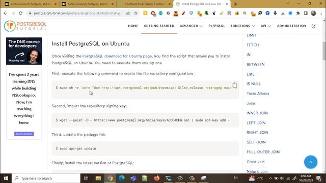
Task: Open RIGHT JOIN sidebar link
Action: click(x=257, y=132)
